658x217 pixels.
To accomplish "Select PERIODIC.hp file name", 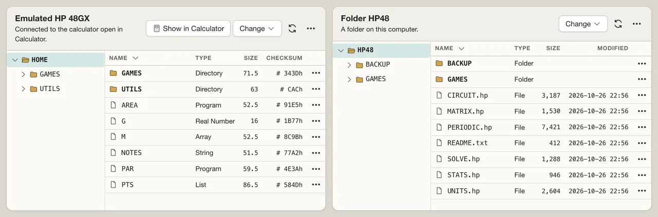I will point(470,127).
